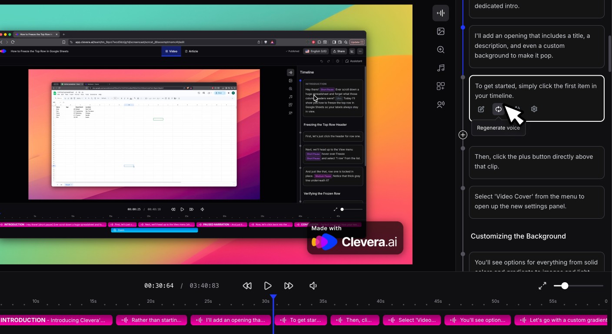This screenshot has width=612, height=334.
Task: Click the circled plus button on the timeline line
Action: (x=463, y=135)
